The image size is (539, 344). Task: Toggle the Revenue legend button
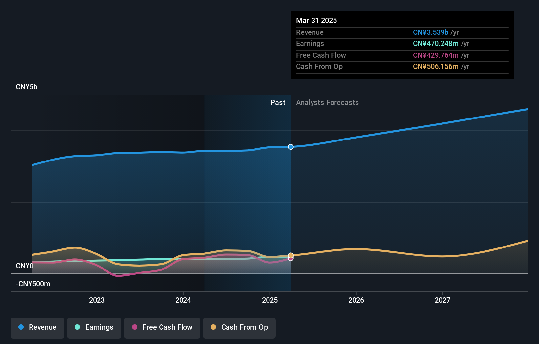tap(37, 328)
